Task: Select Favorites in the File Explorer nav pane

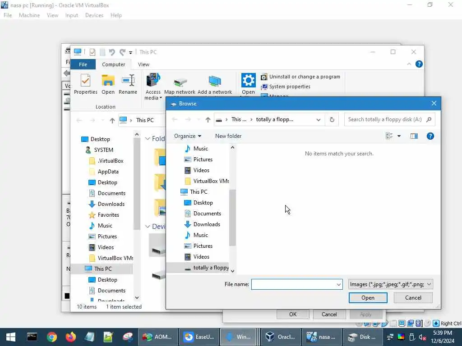Action: coord(104,215)
